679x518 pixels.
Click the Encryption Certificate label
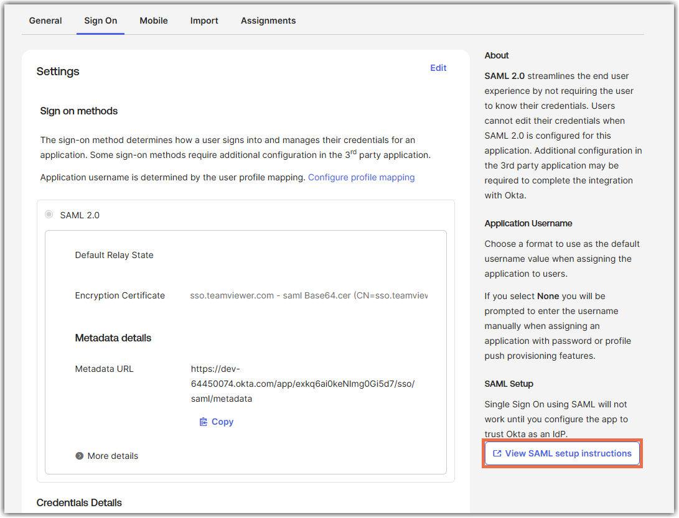pyautogui.click(x=120, y=295)
